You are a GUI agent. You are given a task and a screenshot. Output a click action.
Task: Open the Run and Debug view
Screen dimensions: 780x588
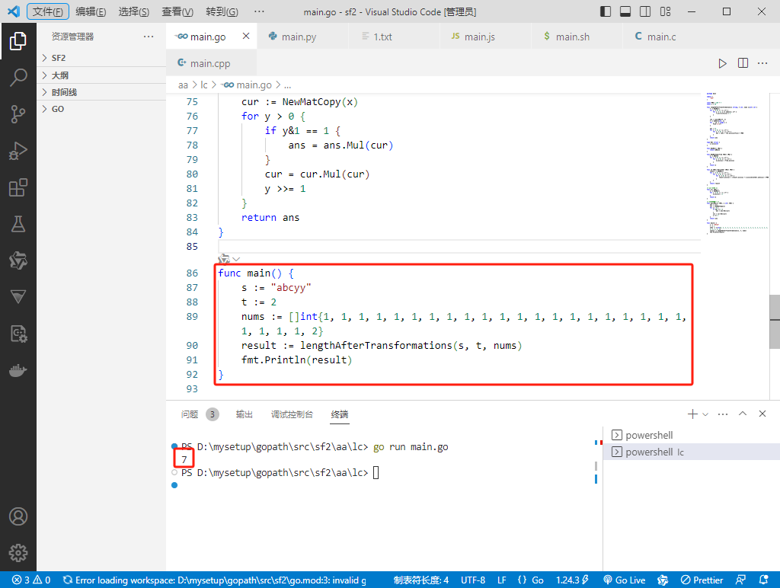[18, 151]
